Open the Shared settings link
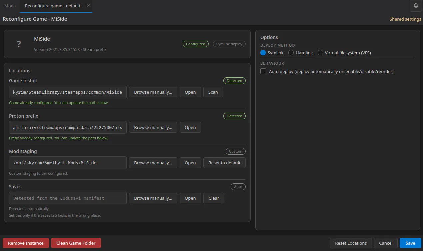 (405, 19)
